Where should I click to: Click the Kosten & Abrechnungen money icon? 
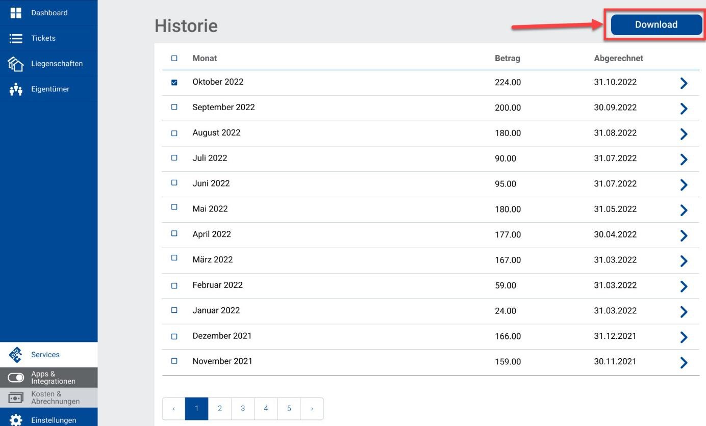pyautogui.click(x=16, y=397)
